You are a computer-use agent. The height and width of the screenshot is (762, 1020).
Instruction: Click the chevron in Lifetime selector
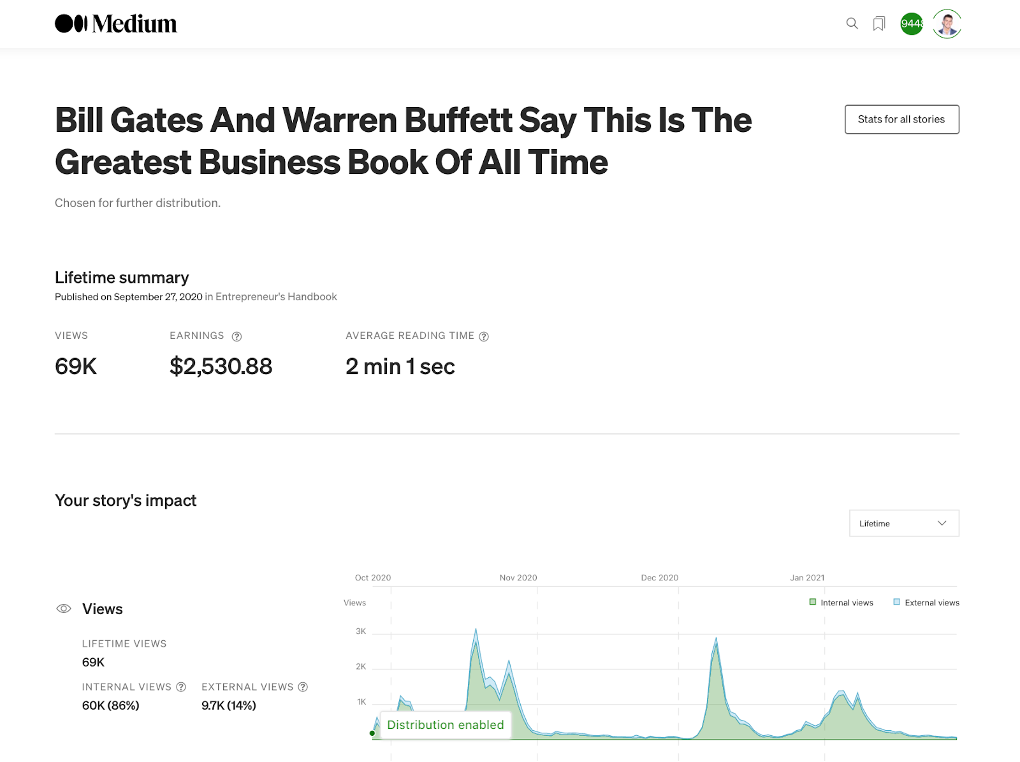942,524
